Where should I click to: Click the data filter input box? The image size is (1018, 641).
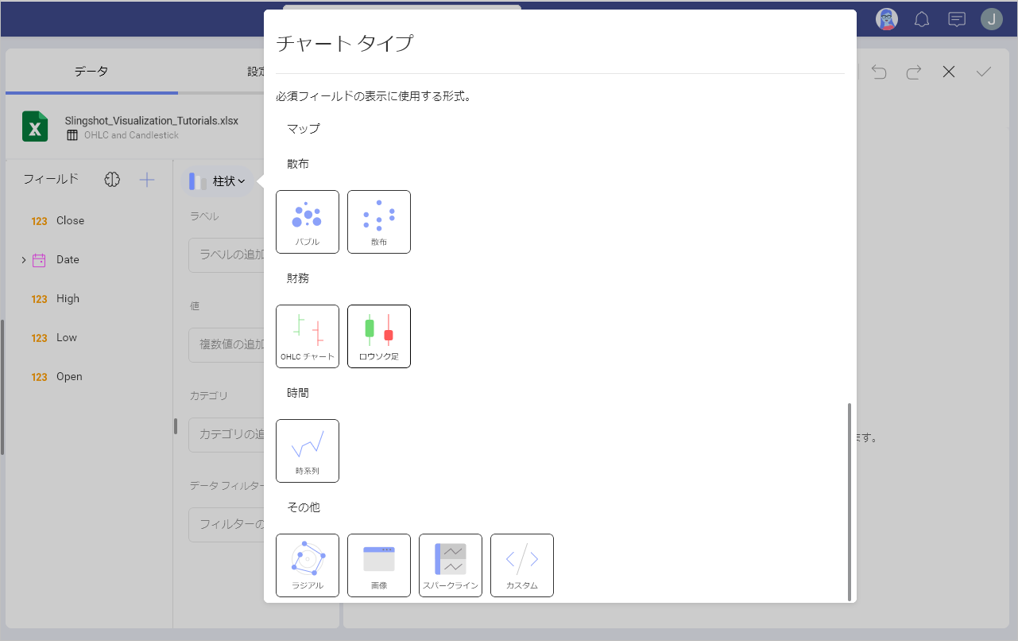click(x=226, y=524)
